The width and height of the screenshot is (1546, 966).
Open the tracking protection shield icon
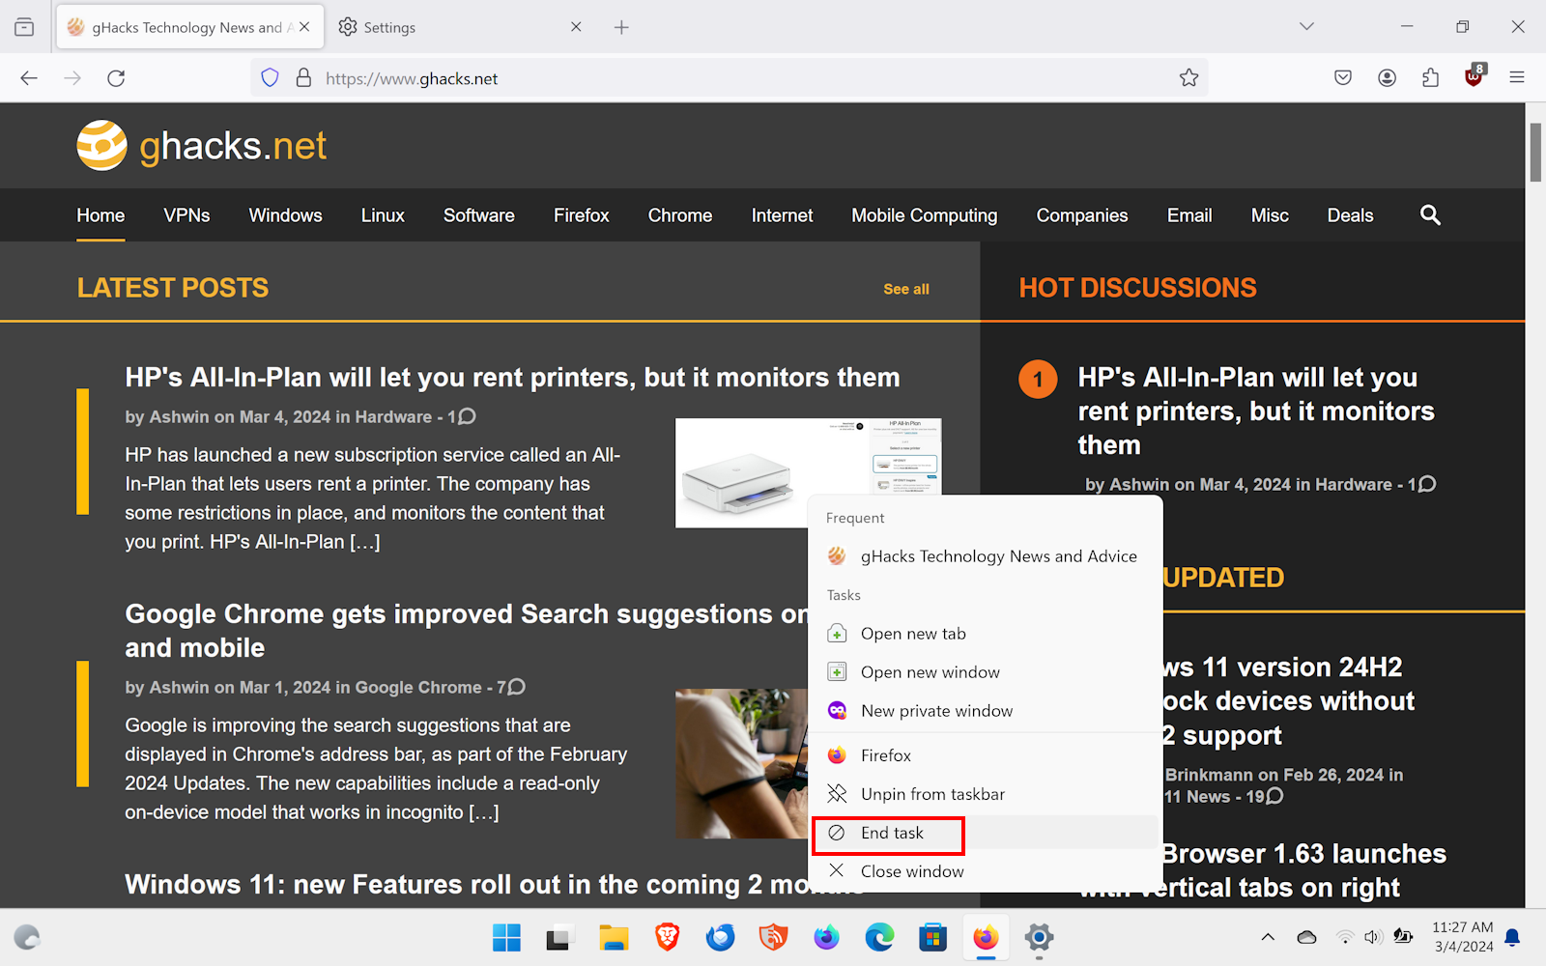[271, 78]
